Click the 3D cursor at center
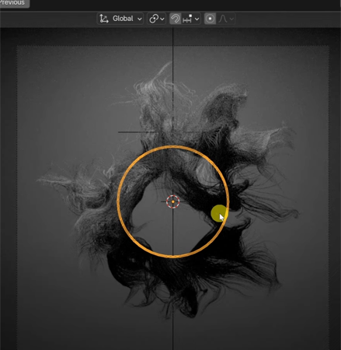 point(172,201)
